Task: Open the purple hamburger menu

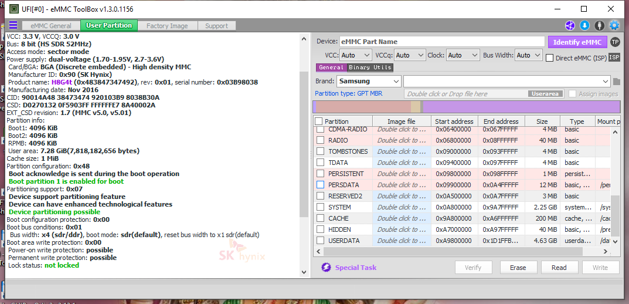Action: tap(13, 25)
